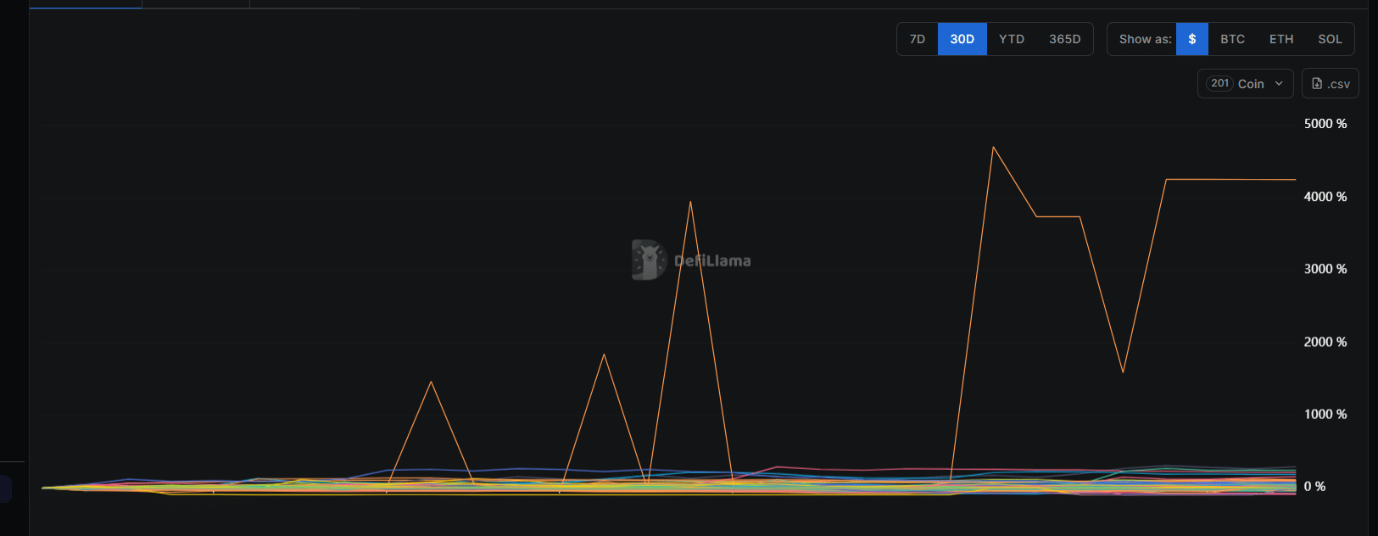Click the file download icon beside .csv
The height and width of the screenshot is (536, 1378).
(1317, 83)
